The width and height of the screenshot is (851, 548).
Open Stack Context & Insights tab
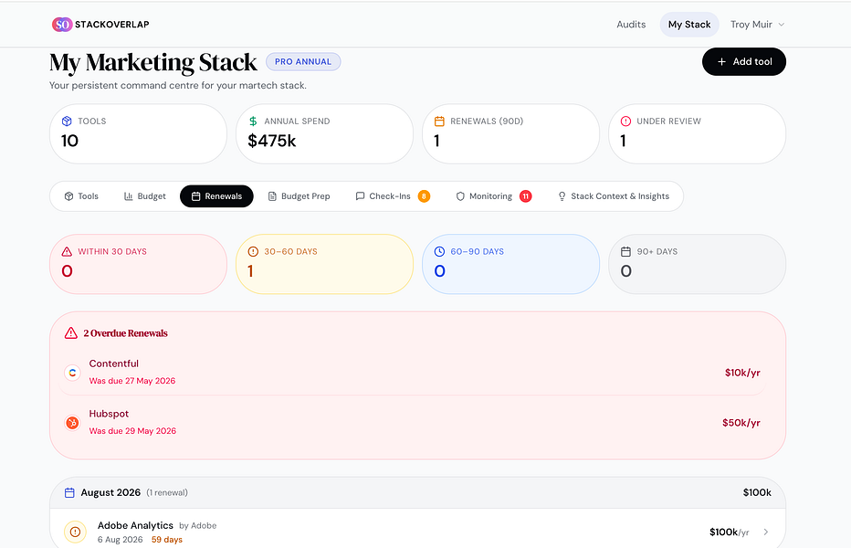pos(614,196)
